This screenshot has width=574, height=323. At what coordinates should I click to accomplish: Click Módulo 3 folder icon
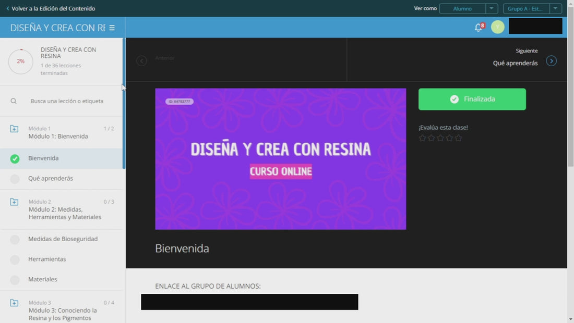coord(14,303)
